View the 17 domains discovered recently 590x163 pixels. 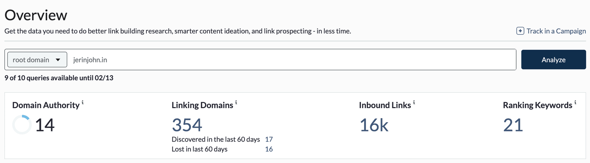[x=269, y=139]
